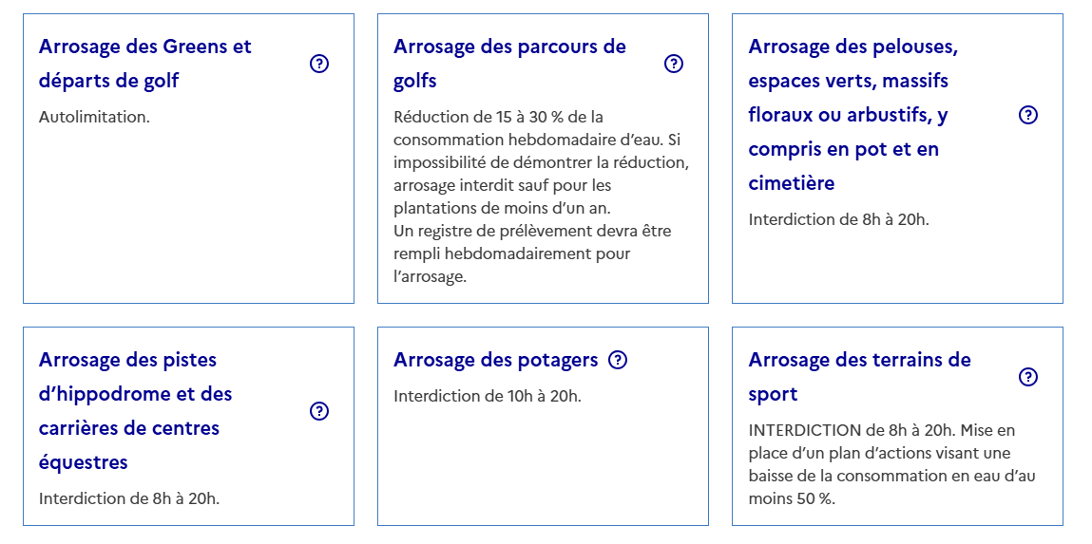Click question mark next to pistes d'hippodrome
This screenshot has height=544, width=1092.
click(319, 411)
